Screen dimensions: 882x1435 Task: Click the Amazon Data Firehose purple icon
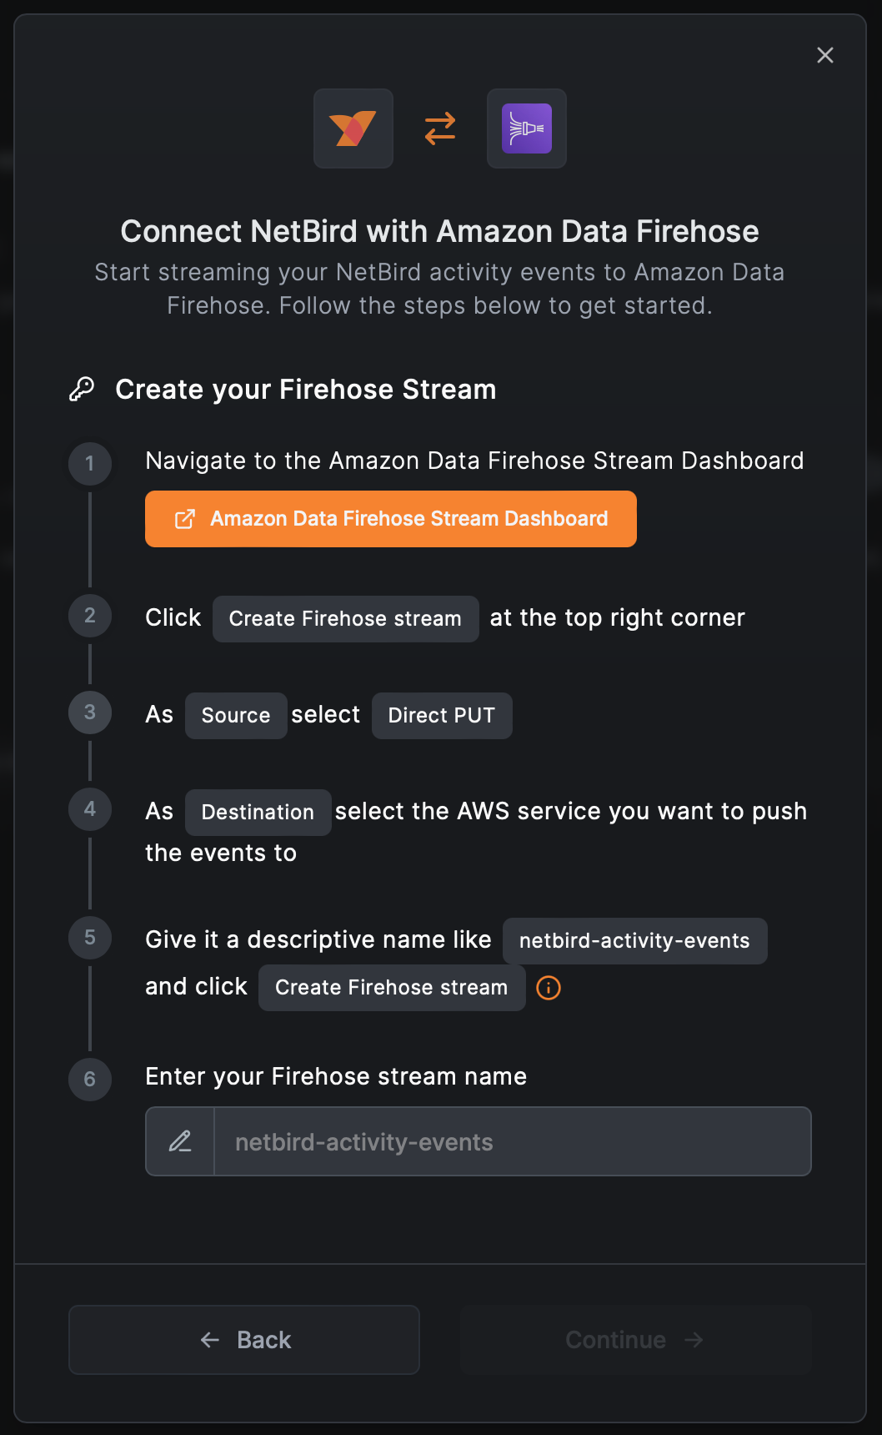tap(526, 128)
